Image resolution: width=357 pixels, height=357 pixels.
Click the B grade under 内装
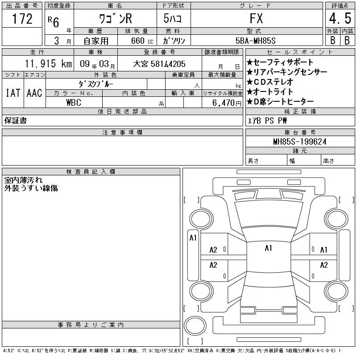347,40
